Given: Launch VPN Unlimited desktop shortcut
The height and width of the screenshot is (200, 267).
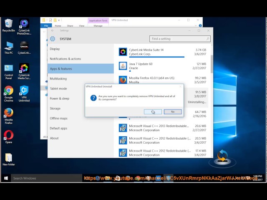Looking at the screenshot, I should [x=24, y=91].
